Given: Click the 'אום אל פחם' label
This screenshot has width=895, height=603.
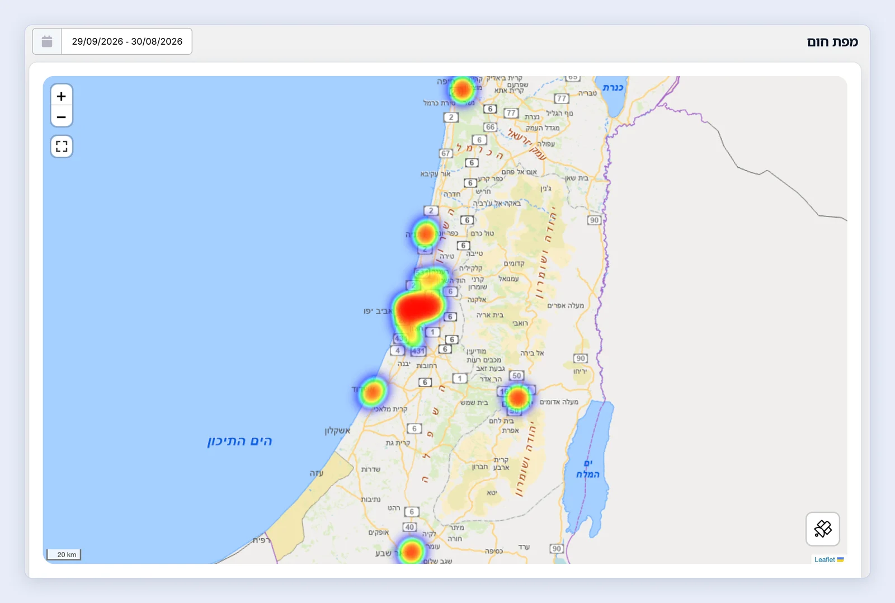Looking at the screenshot, I should point(519,172).
